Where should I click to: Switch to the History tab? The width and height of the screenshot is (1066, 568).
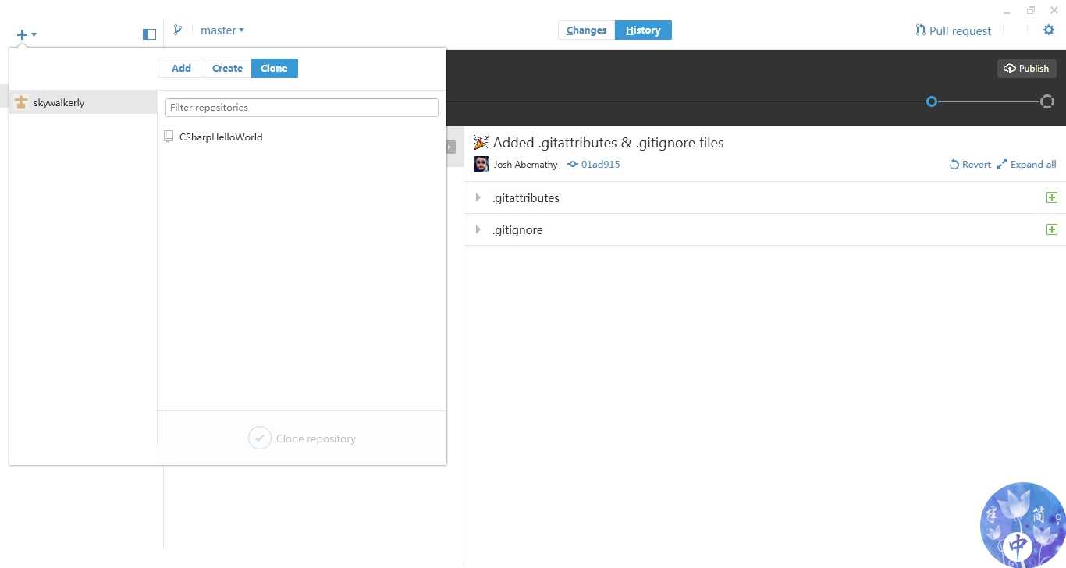click(x=643, y=30)
